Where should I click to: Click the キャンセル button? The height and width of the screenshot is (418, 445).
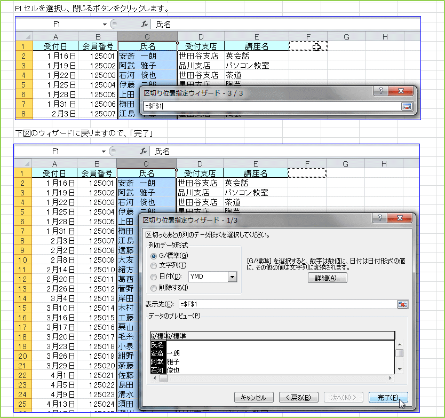(254, 398)
